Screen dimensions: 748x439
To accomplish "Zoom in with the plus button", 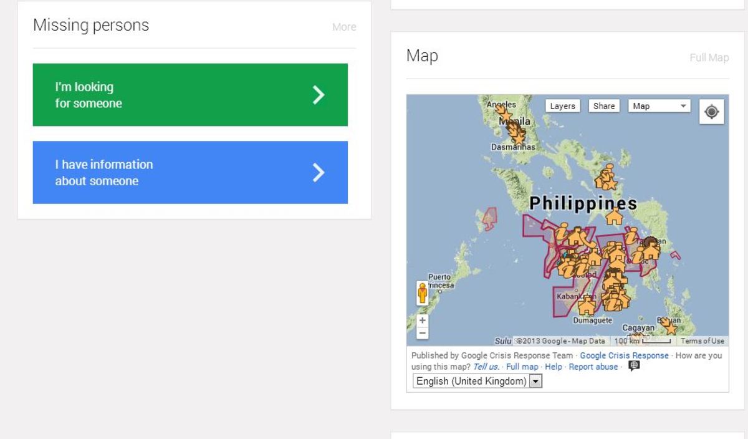I will [423, 321].
